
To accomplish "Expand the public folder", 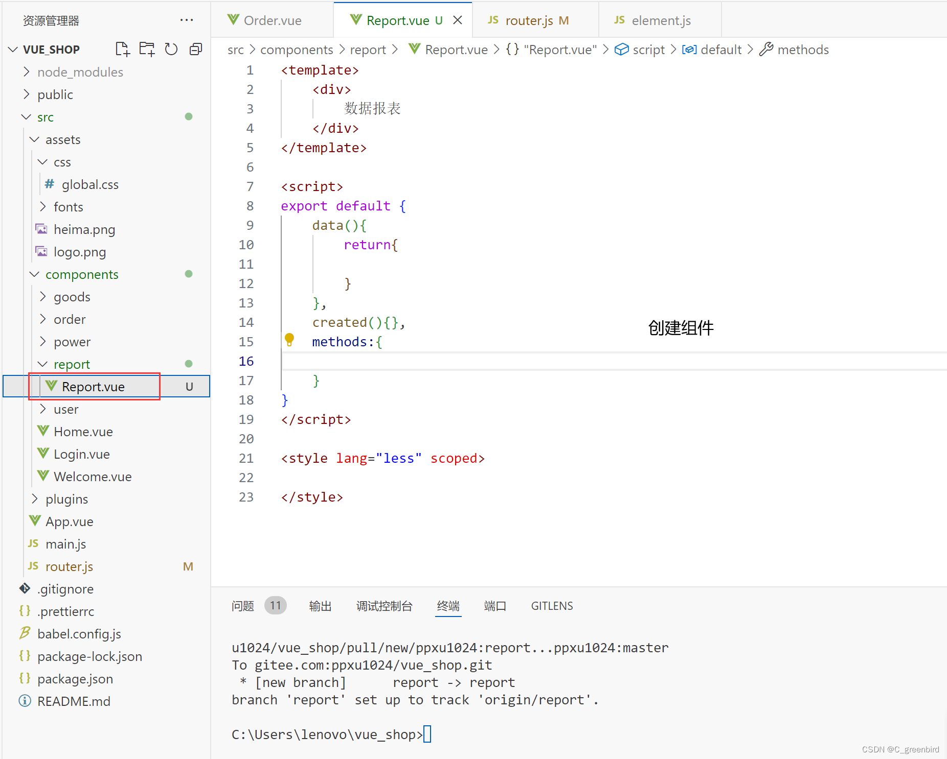I will click(27, 94).
